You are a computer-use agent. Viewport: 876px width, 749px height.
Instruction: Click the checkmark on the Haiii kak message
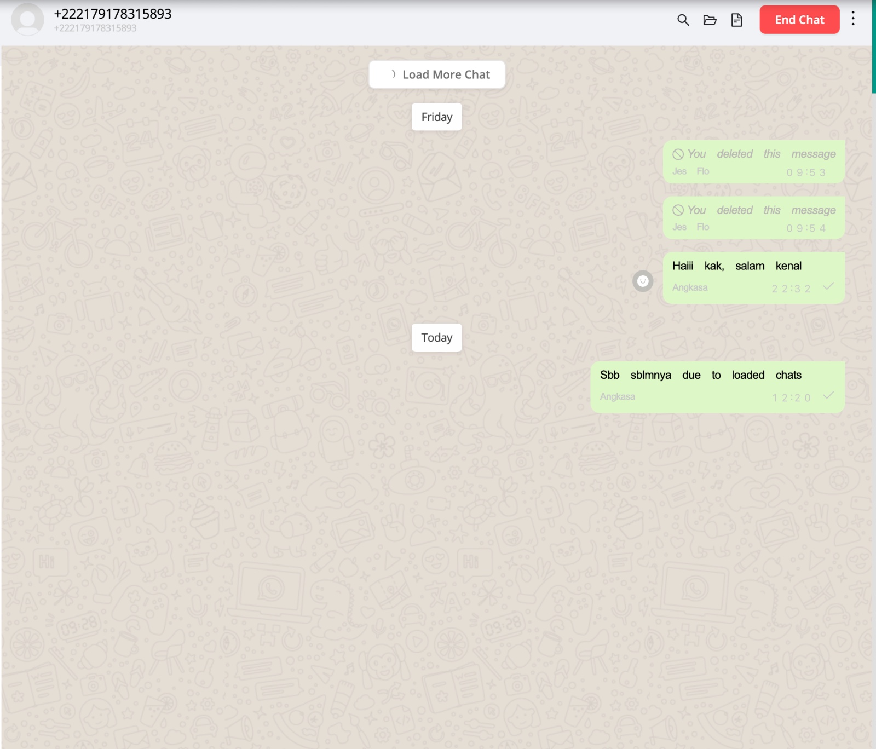(828, 286)
